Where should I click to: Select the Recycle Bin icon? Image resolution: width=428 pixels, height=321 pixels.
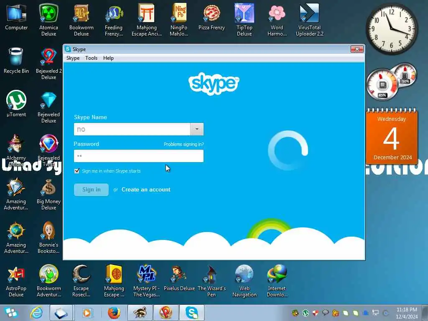pyautogui.click(x=16, y=61)
